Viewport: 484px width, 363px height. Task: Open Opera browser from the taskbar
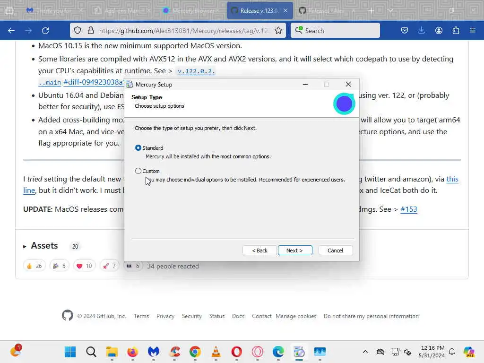237,352
